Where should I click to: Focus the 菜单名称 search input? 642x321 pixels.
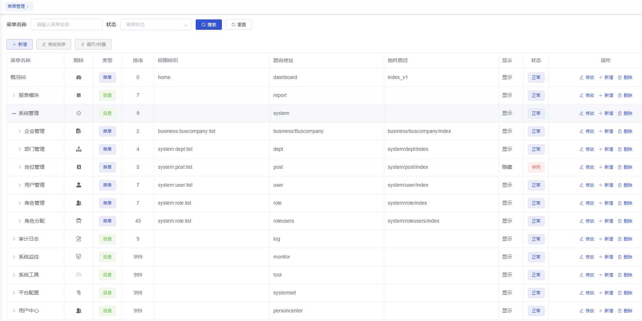click(67, 24)
